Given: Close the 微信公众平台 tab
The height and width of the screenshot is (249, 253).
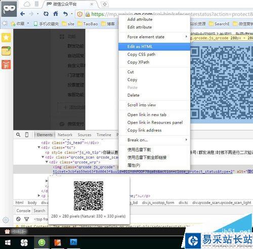Looking at the screenshot, I should pyautogui.click(x=92, y=4).
